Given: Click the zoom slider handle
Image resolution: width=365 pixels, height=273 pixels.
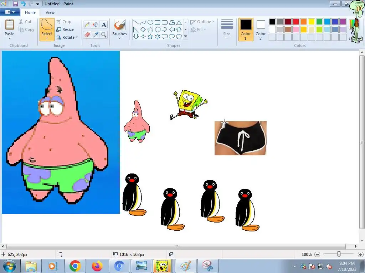Looking at the screenshot, I should 339,255.
